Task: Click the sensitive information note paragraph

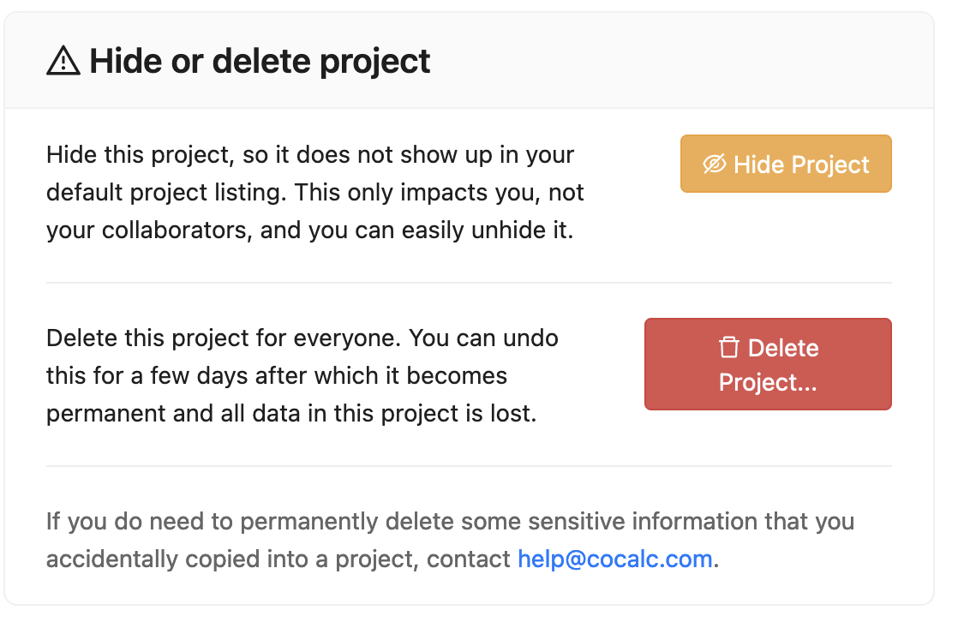Action: (x=450, y=541)
